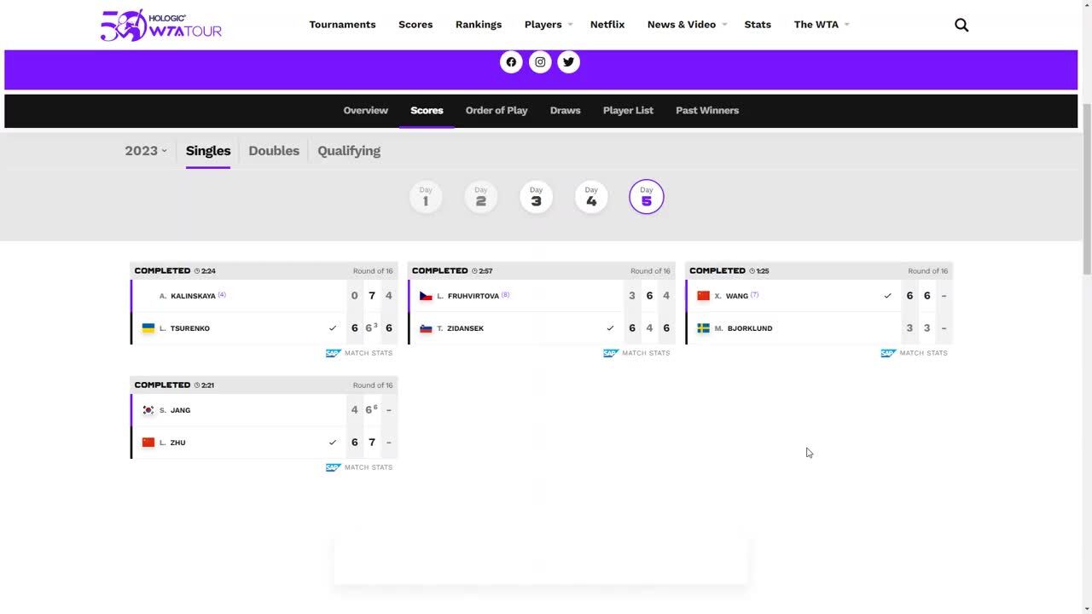Screen dimensions: 1092x614
Task: Open the Tournaments menu
Action: (x=342, y=25)
